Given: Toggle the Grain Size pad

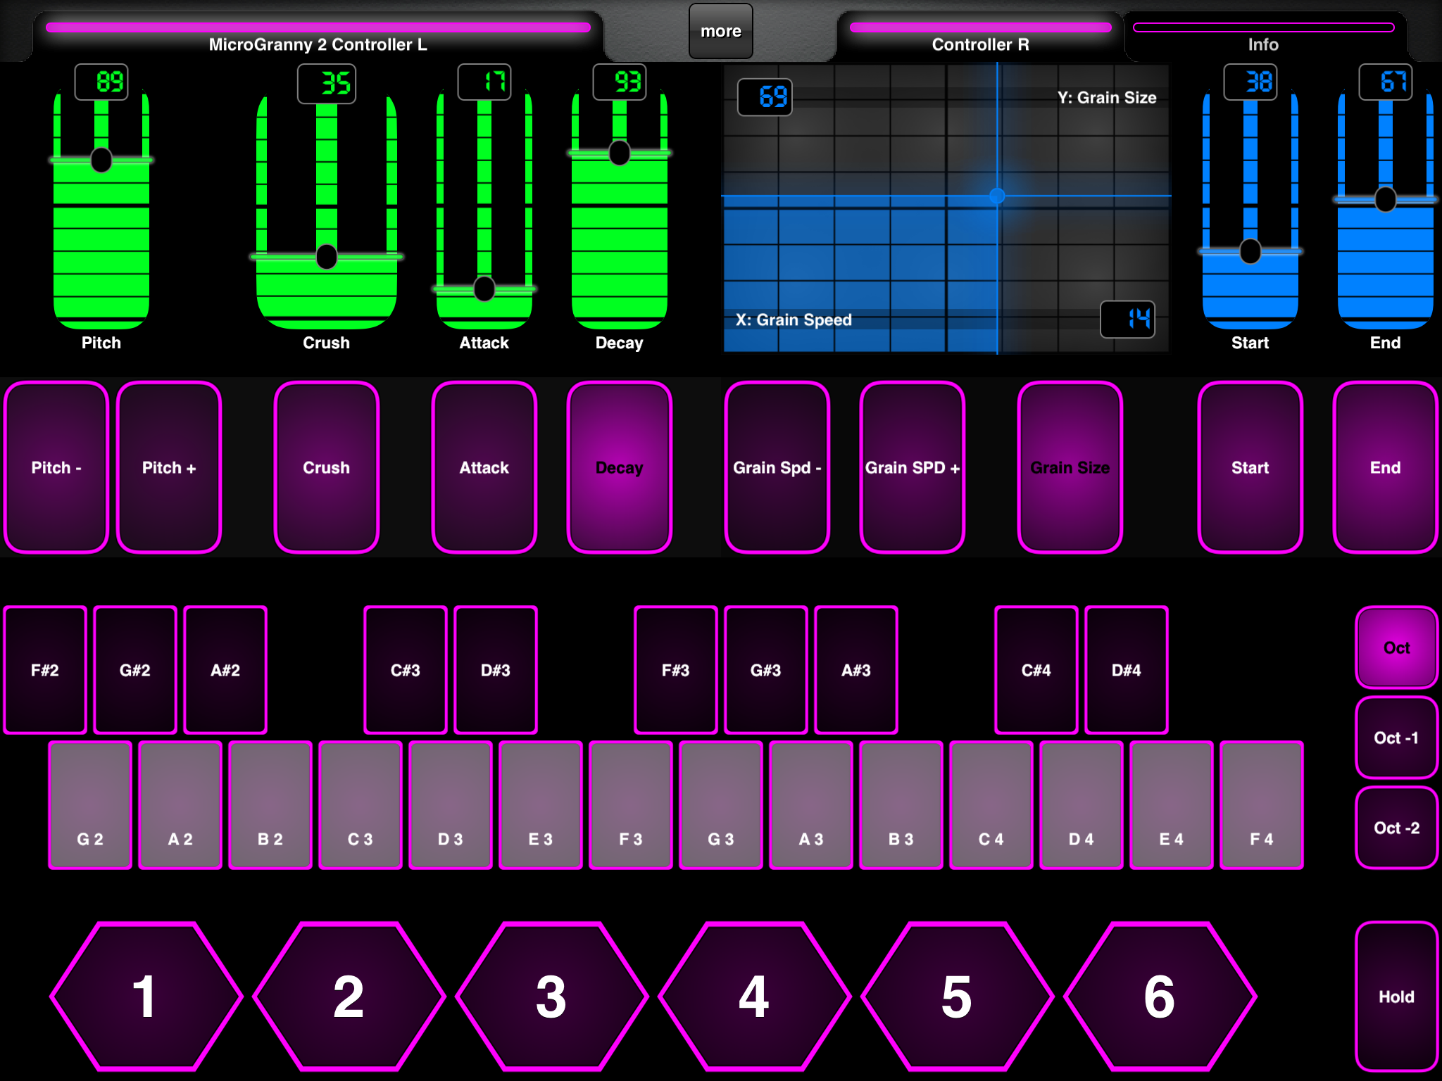Looking at the screenshot, I should (x=1070, y=467).
